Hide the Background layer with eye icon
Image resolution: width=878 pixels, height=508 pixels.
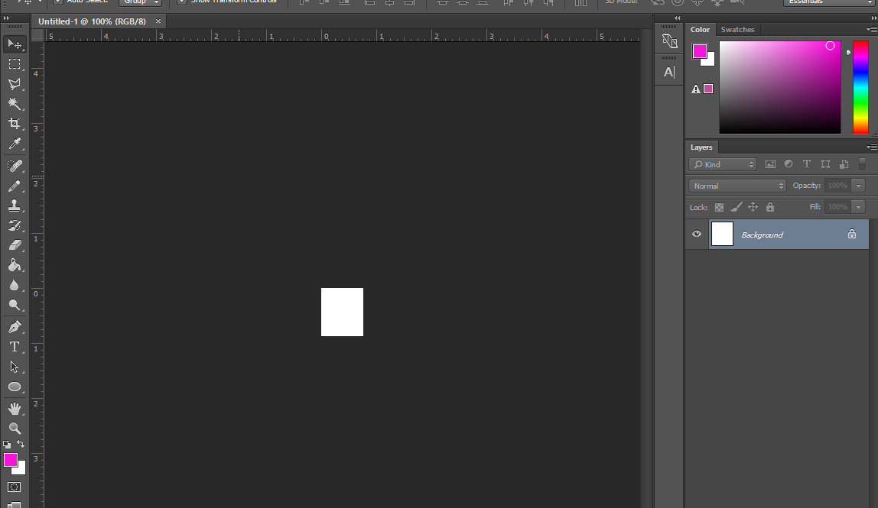pos(697,234)
